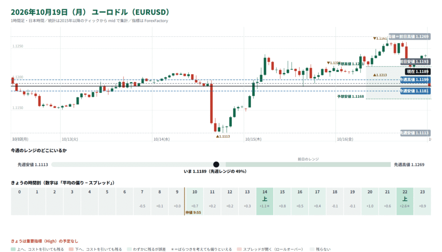
Task: Click the 今週高値 1.1199 label
Action: click(415, 80)
